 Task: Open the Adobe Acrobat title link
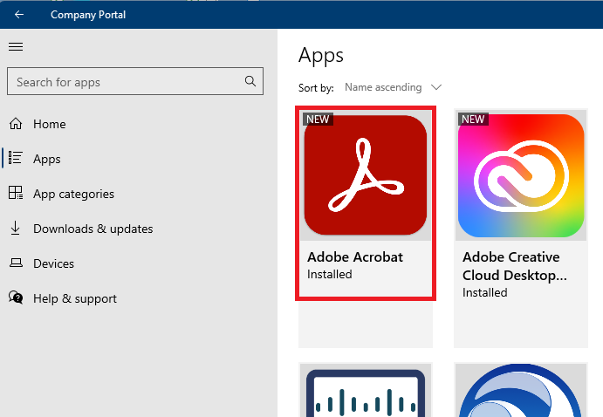pyautogui.click(x=355, y=257)
